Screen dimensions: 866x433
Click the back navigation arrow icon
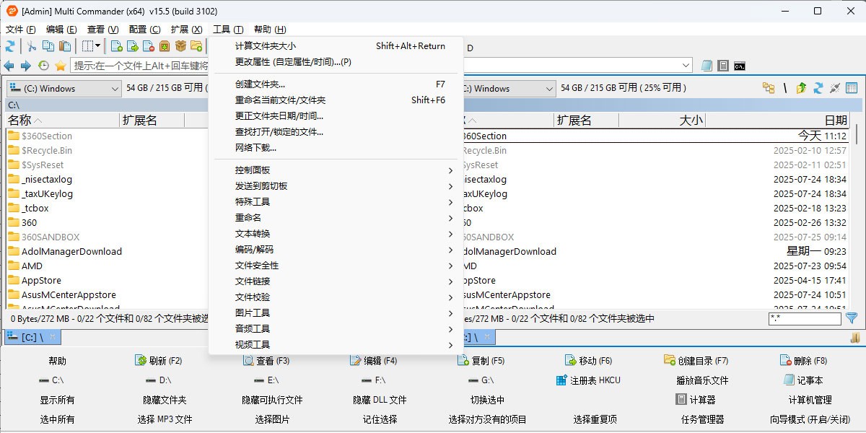[x=9, y=65]
